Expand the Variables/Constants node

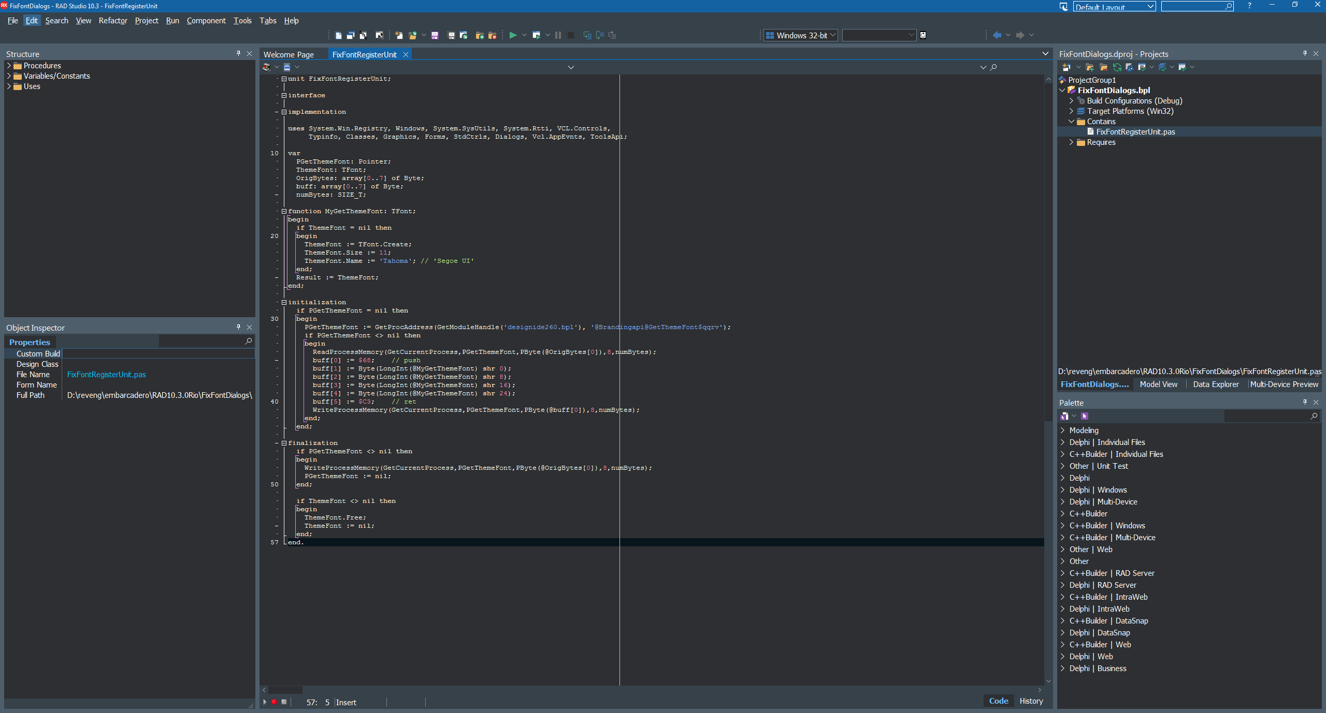pos(9,76)
